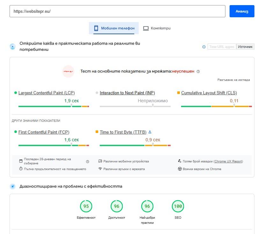Open Time to First Byte (TTFB) link
Viewport: 264px width, 234px height.
point(123,132)
